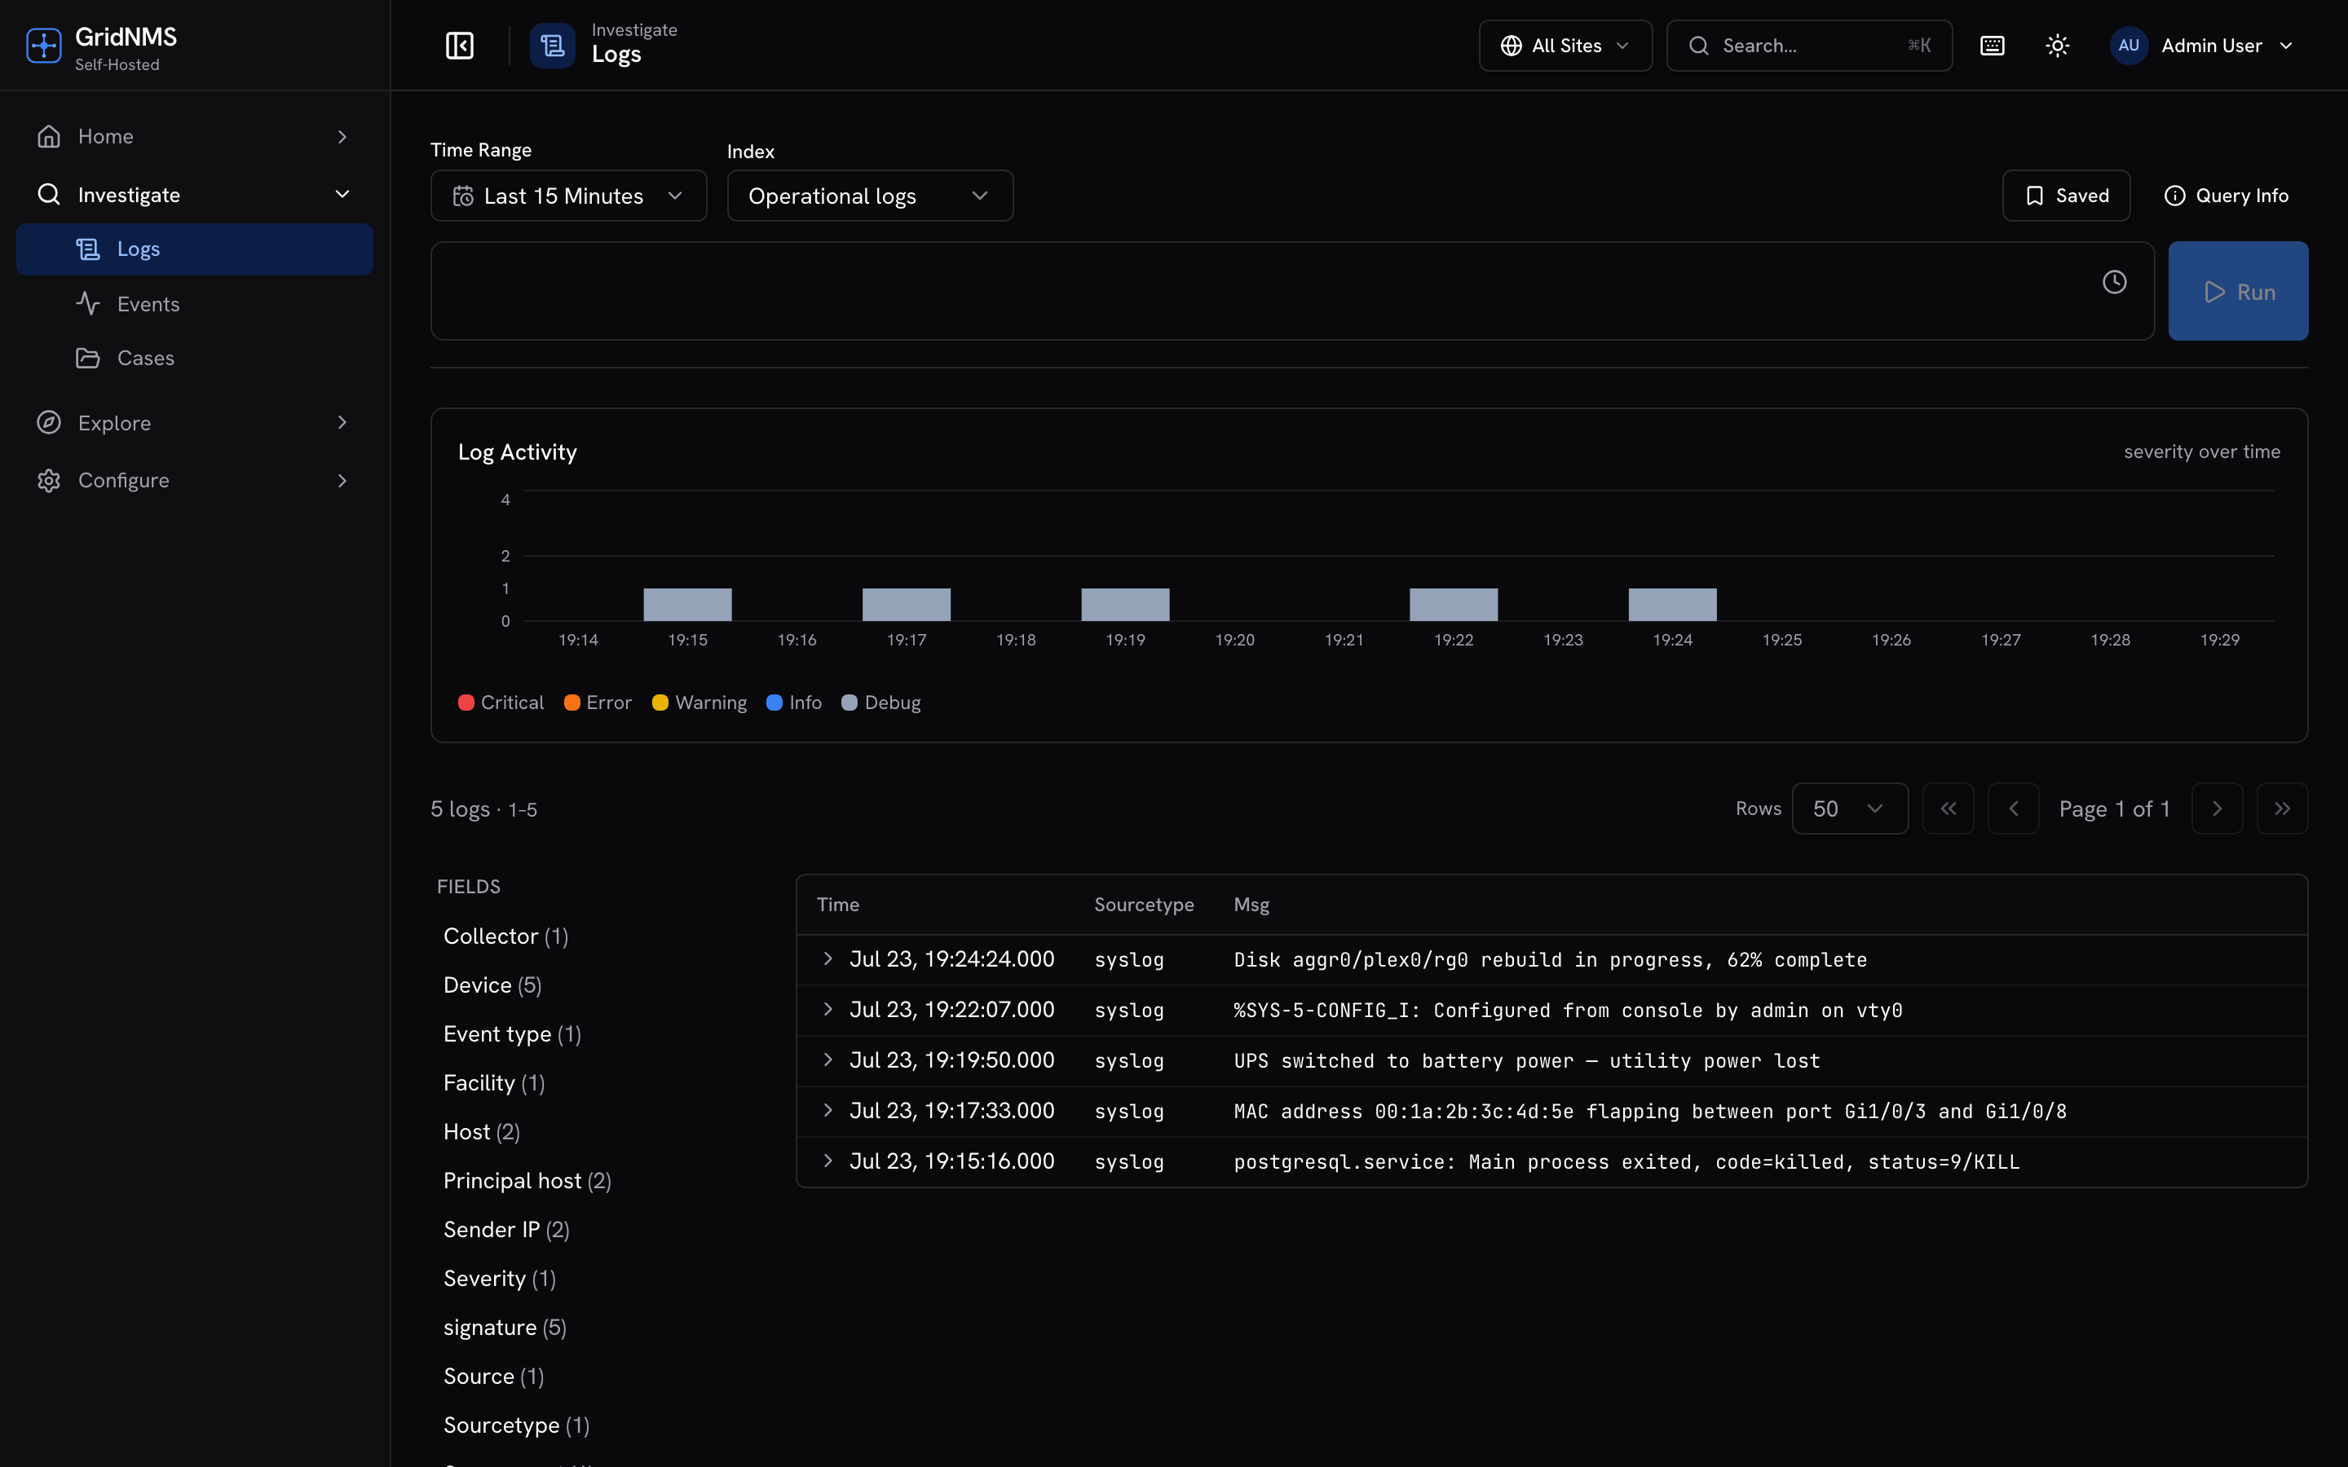Click the Logs page icon in the header
Image resolution: width=2348 pixels, height=1467 pixels.
pos(552,46)
